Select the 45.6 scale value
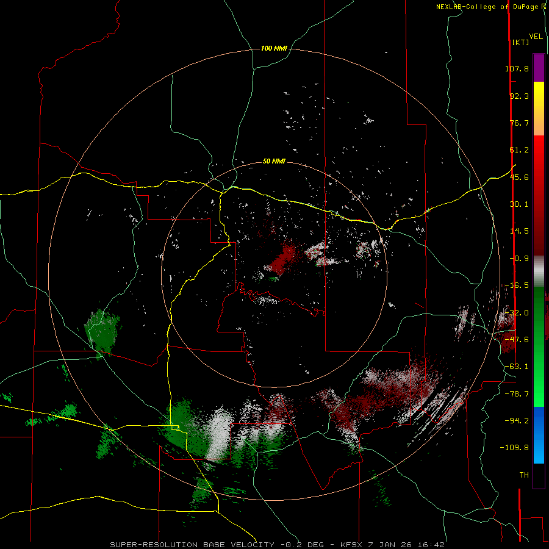 click(x=519, y=177)
